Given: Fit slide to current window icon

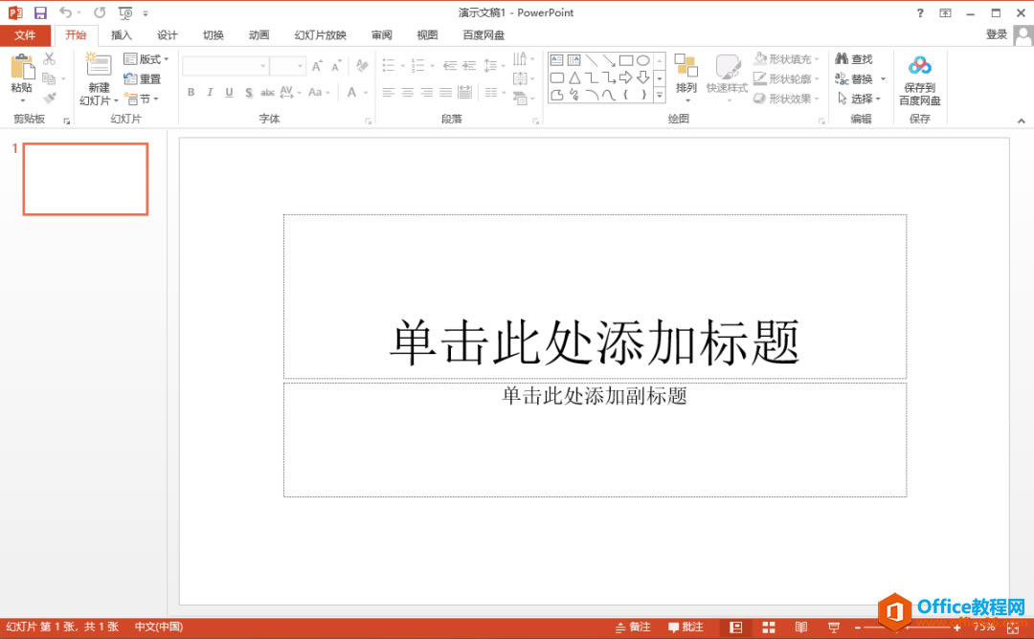Looking at the screenshot, I should point(1013,628).
